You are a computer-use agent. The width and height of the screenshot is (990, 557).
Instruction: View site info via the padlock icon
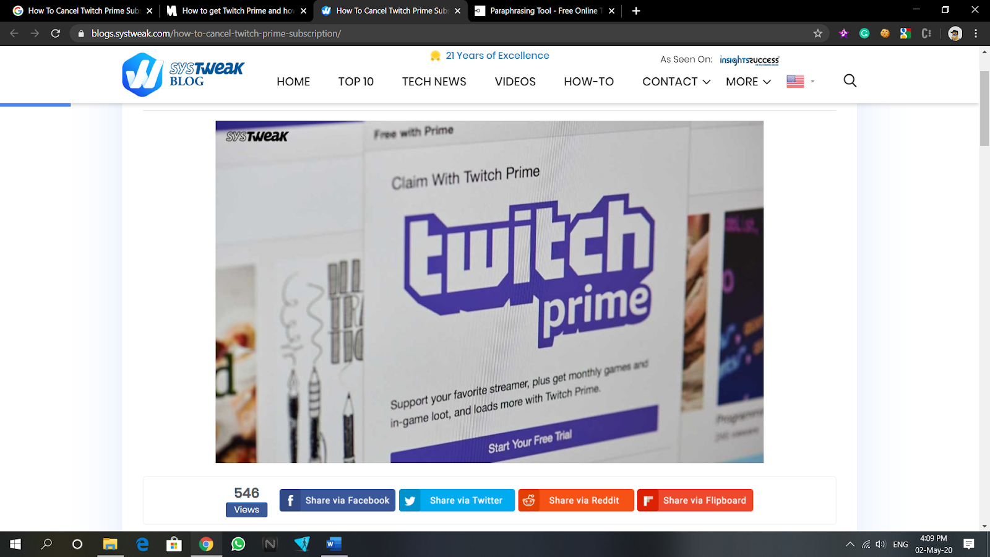click(x=80, y=33)
